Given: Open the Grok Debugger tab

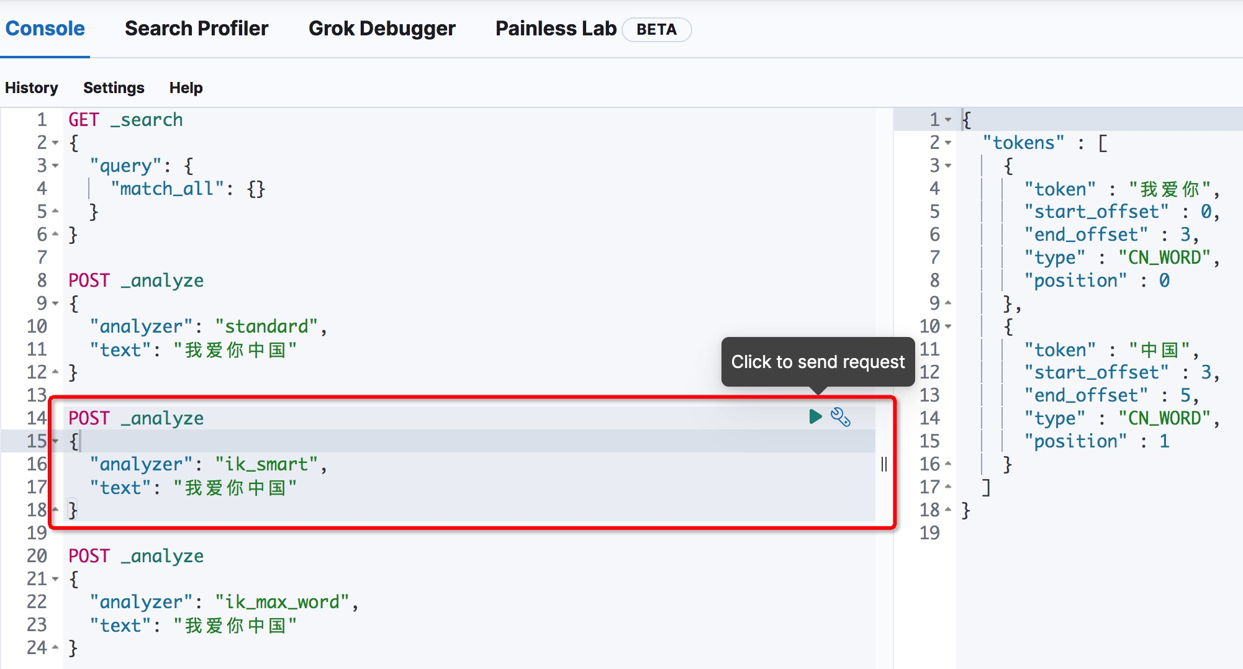Looking at the screenshot, I should pos(382,29).
